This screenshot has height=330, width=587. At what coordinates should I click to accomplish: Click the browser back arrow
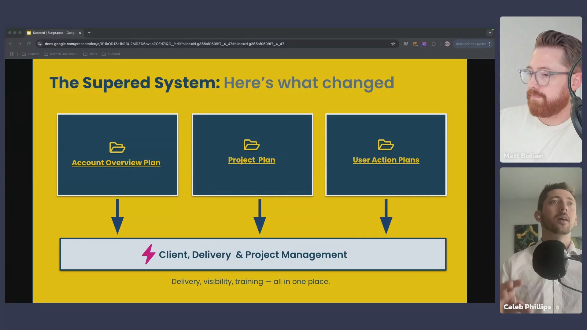click(x=11, y=44)
